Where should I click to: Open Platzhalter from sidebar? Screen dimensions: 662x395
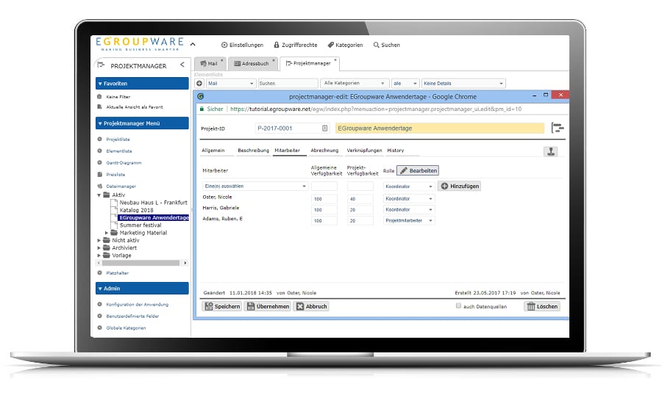(117, 273)
